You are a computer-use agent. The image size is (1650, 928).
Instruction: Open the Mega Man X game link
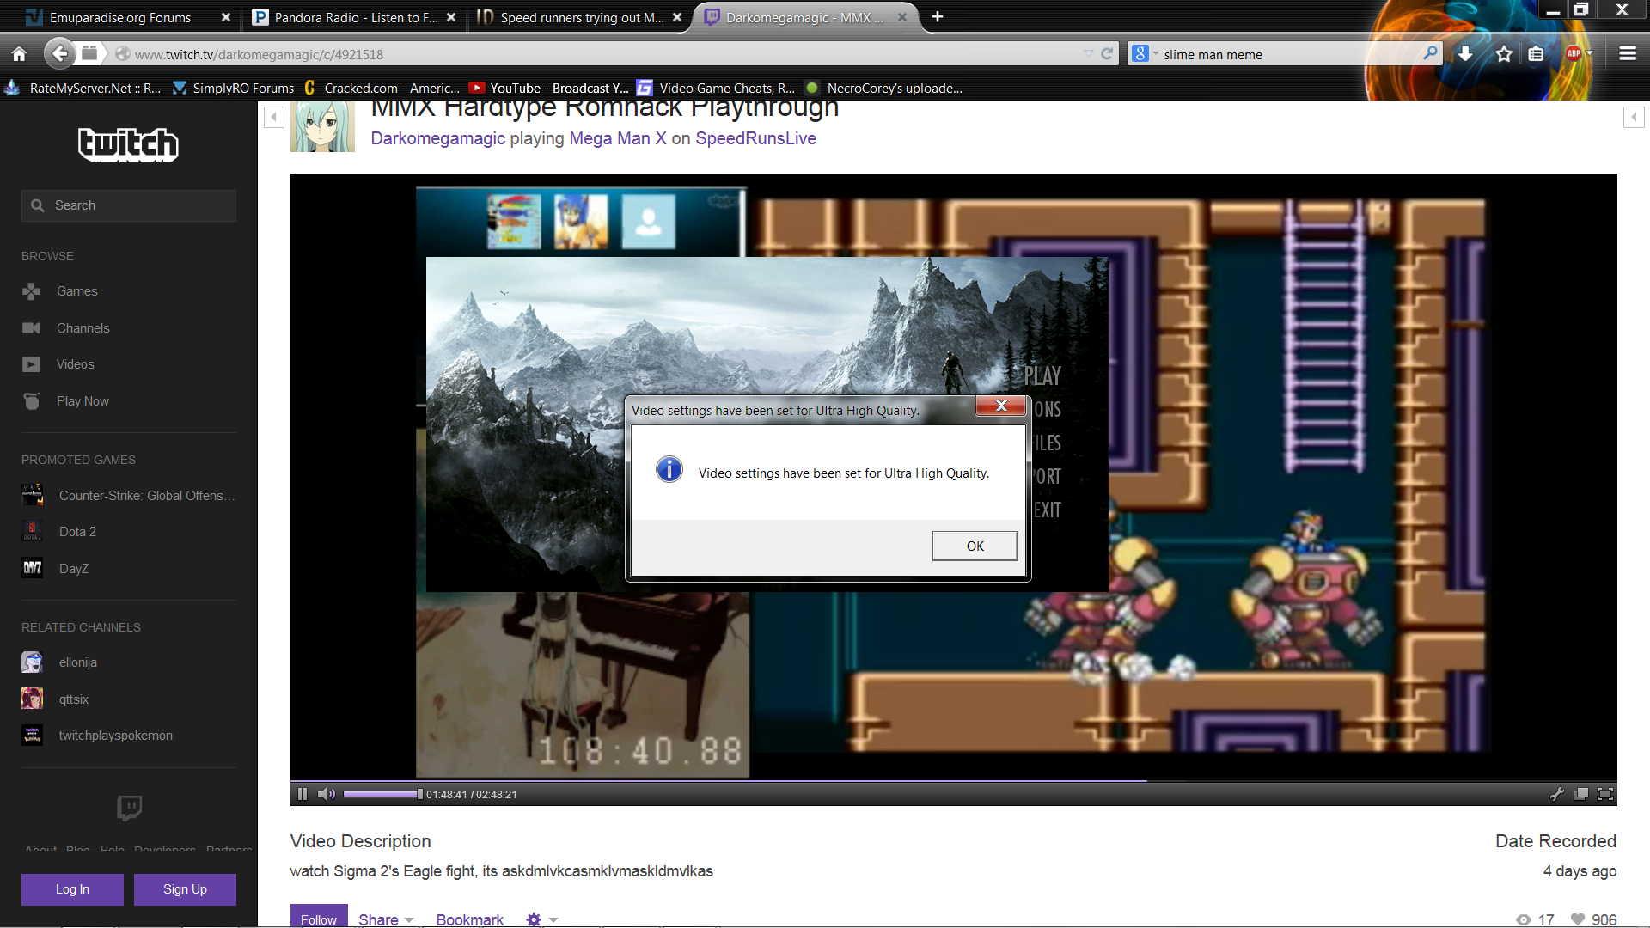pos(618,138)
